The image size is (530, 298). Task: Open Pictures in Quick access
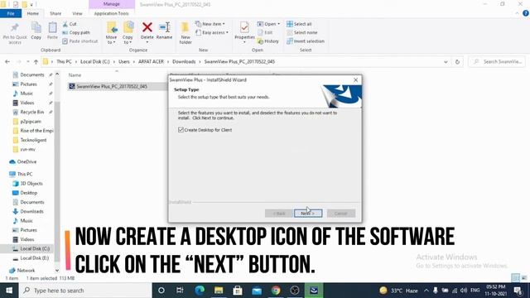(28, 84)
